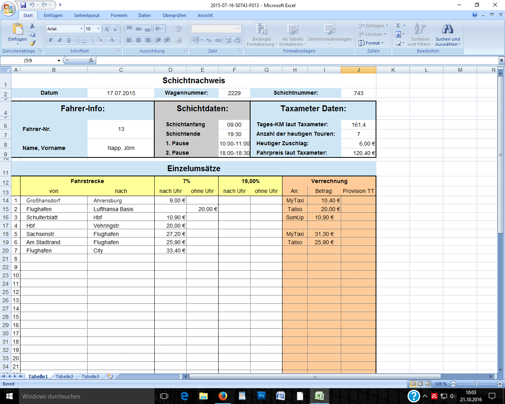Select column header J
Viewport: 505px width, 404px height.
[359, 70]
